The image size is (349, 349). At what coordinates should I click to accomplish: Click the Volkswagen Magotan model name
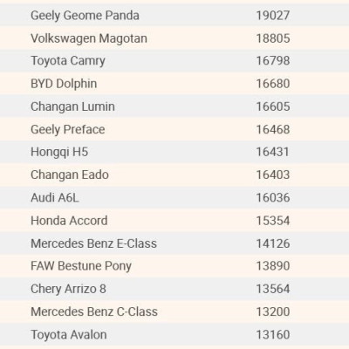click(89, 38)
